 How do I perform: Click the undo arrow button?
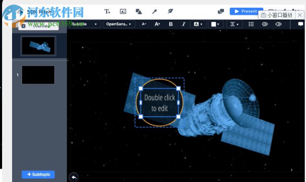coord(74,177)
